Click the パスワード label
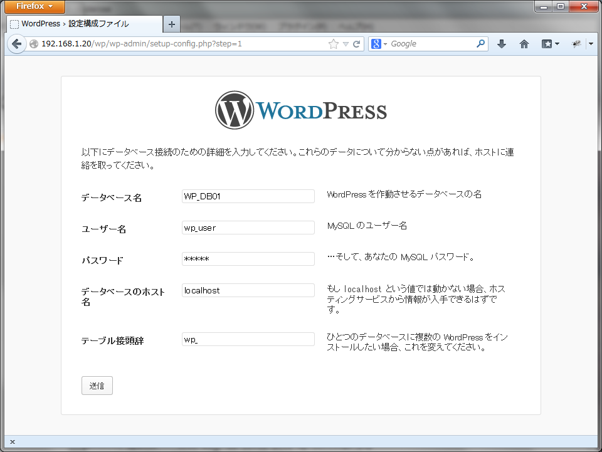Screen dimensions: 602x452 [102, 261]
